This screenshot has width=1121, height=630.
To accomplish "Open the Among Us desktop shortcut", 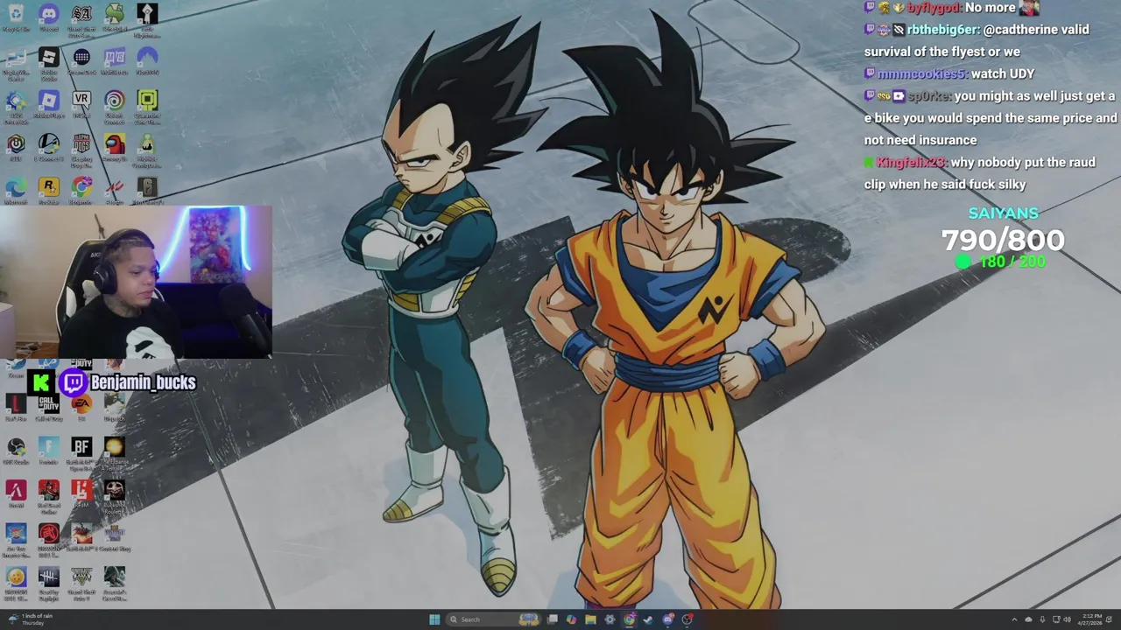I will click(114, 147).
